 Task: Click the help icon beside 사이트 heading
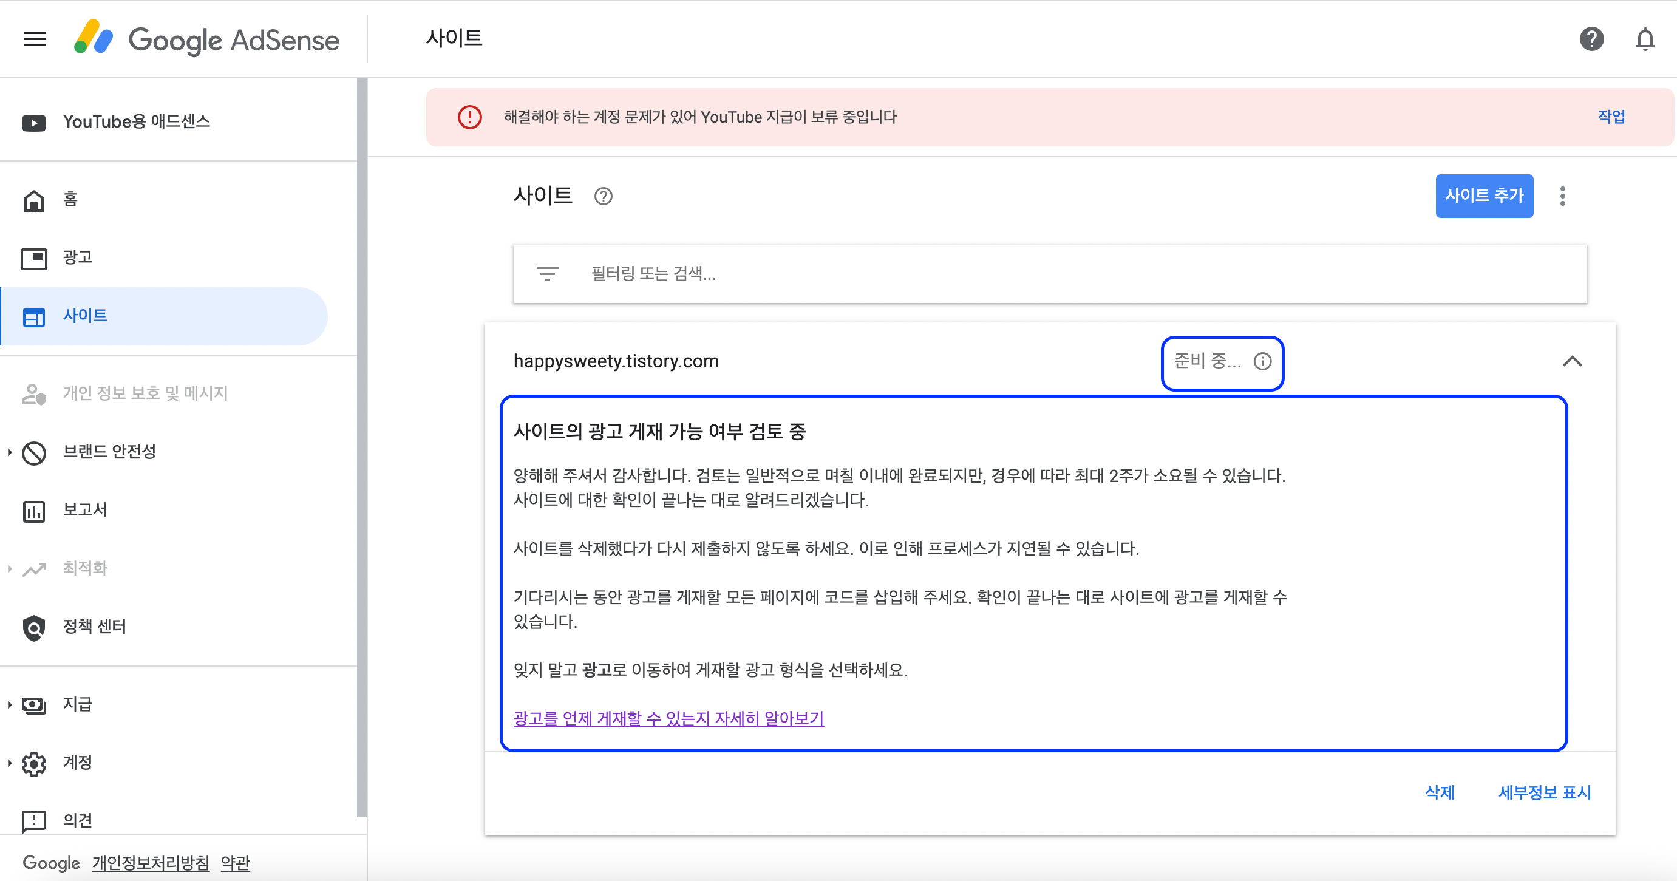[x=603, y=196]
